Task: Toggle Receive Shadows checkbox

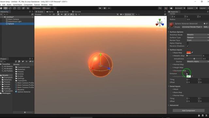Action: click(187, 46)
